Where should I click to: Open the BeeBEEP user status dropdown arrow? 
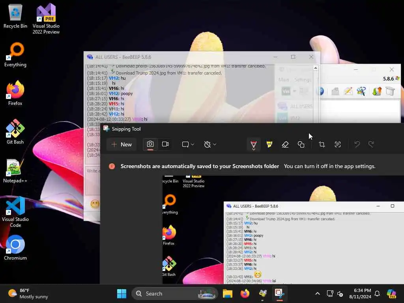295,91
